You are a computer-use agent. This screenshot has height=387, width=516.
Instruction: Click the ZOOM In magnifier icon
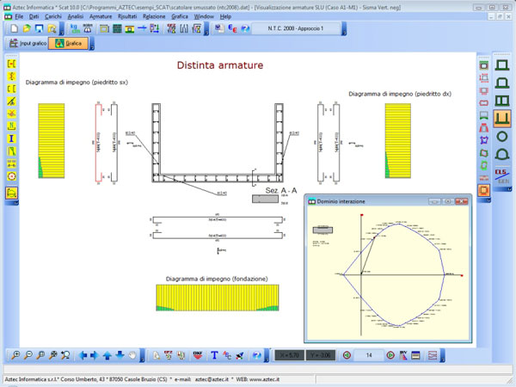point(15,355)
